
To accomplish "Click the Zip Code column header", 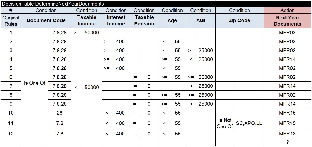I will [x=239, y=21].
